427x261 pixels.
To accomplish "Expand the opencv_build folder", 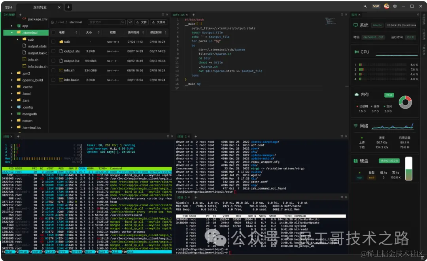I will point(12,80).
